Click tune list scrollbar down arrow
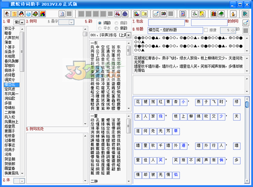The width and height of the screenshot is (253, 187). pos(22,174)
